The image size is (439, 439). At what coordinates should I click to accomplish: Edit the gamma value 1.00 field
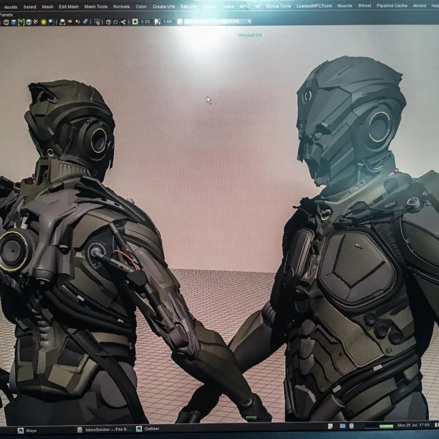click(167, 22)
